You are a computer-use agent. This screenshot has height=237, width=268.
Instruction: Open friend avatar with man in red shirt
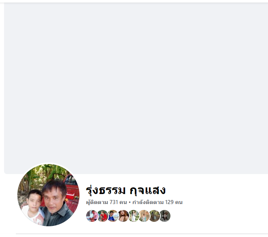point(102,216)
